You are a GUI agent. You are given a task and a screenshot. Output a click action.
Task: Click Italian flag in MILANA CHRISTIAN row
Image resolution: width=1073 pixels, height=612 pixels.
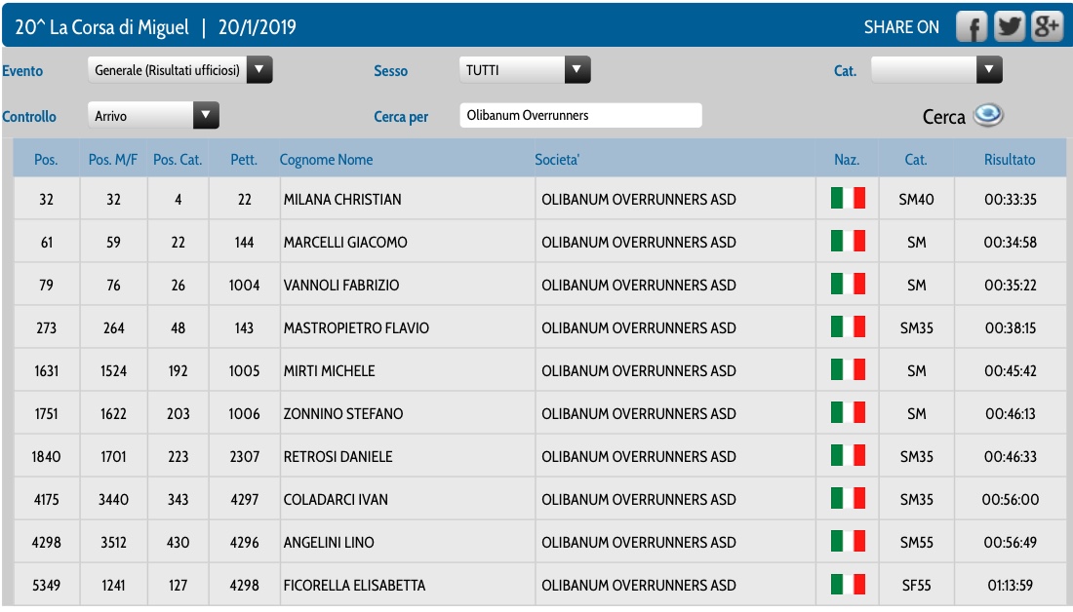848,198
